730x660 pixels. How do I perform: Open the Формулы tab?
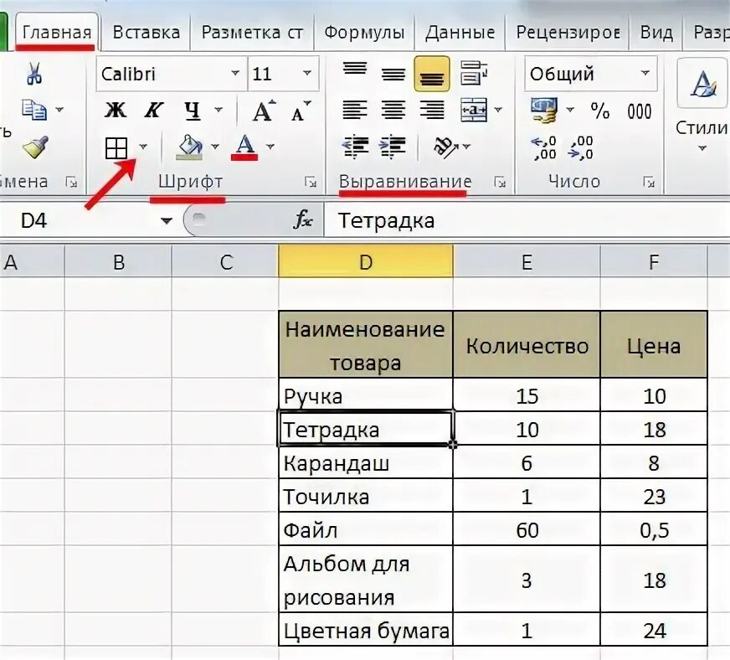pos(364,32)
